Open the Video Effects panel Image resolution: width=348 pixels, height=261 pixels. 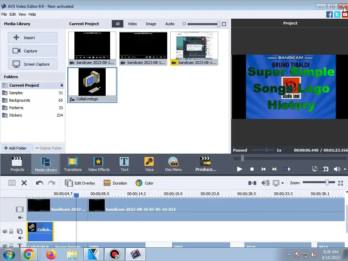coord(99,164)
